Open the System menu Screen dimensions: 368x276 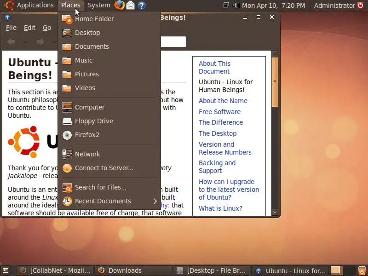(x=99, y=5)
